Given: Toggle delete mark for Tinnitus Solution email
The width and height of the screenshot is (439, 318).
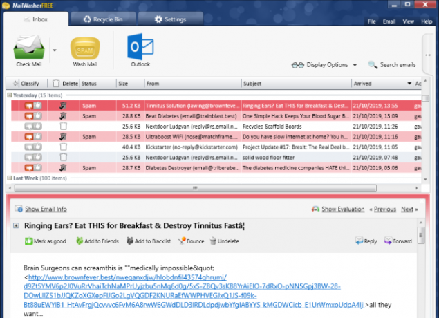Looking at the screenshot, I should [64, 106].
